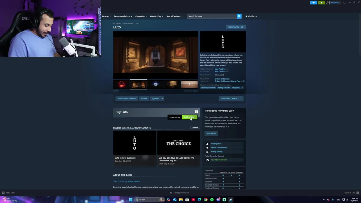Viewport: 361px width, 203px height.
Task: Click the Windows taskbar Search box
Action: point(149,200)
